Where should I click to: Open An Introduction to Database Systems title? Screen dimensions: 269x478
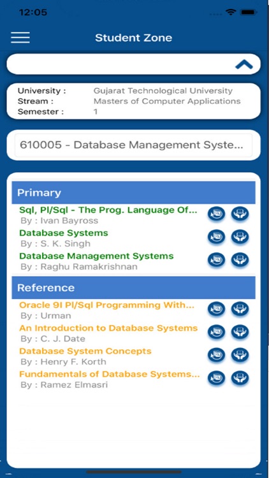(x=108, y=328)
